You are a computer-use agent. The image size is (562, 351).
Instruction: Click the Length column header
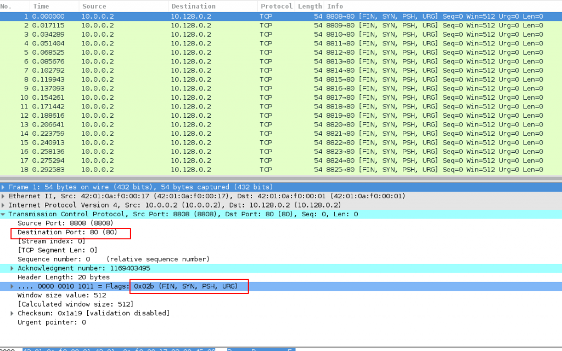pos(310,6)
